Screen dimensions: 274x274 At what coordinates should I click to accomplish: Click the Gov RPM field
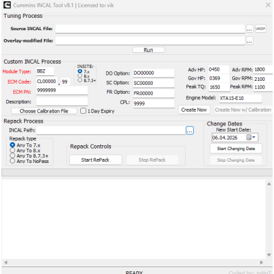263,79
